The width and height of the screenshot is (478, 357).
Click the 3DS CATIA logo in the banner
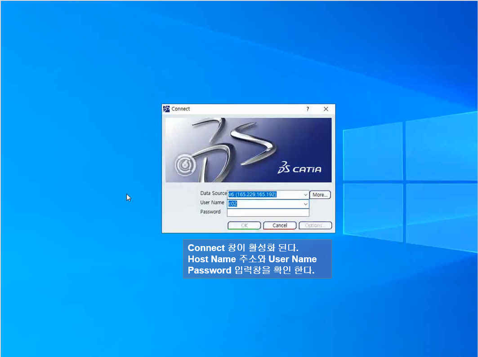coord(299,169)
